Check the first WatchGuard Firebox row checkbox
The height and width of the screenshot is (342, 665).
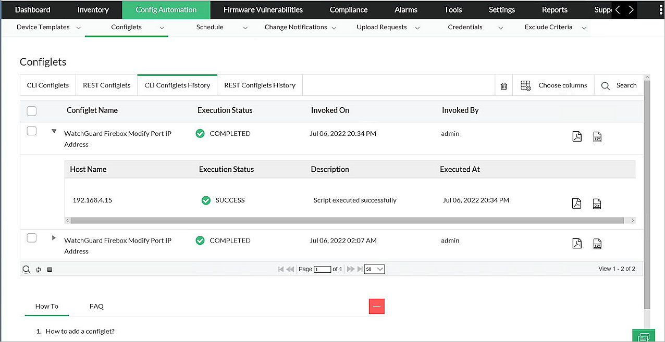tap(31, 131)
